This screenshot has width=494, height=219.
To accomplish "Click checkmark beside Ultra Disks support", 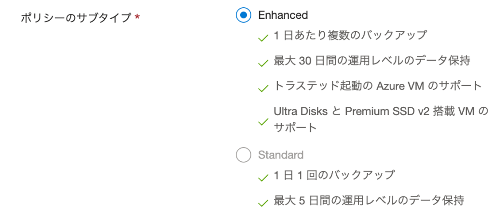I will [x=263, y=121].
